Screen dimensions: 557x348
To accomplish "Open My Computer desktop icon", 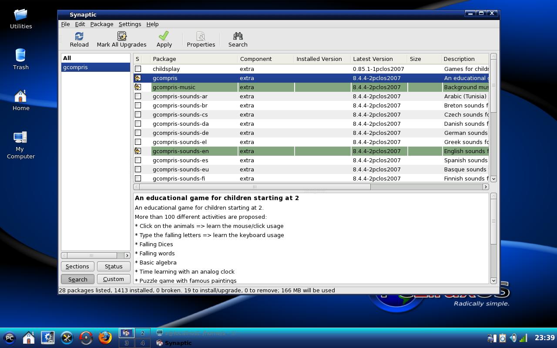I will tap(21, 137).
